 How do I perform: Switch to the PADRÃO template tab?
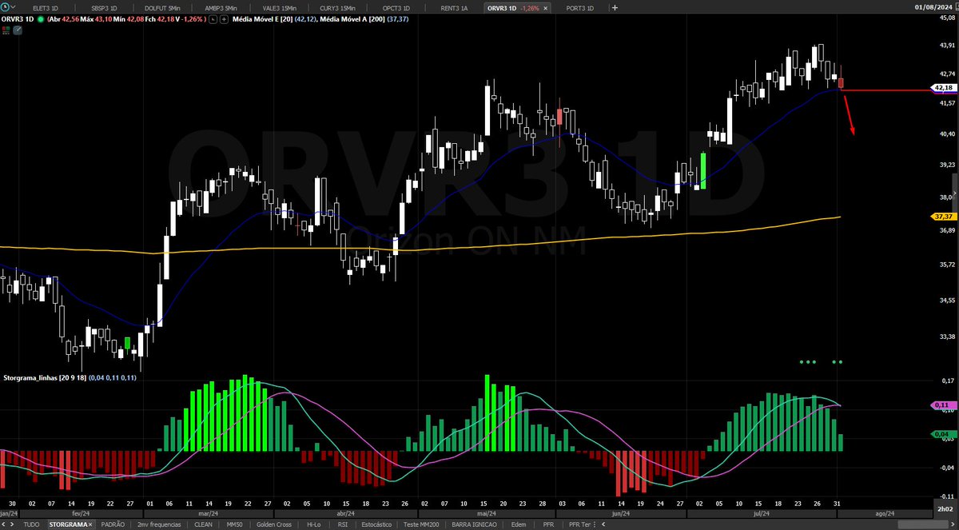pyautogui.click(x=113, y=524)
